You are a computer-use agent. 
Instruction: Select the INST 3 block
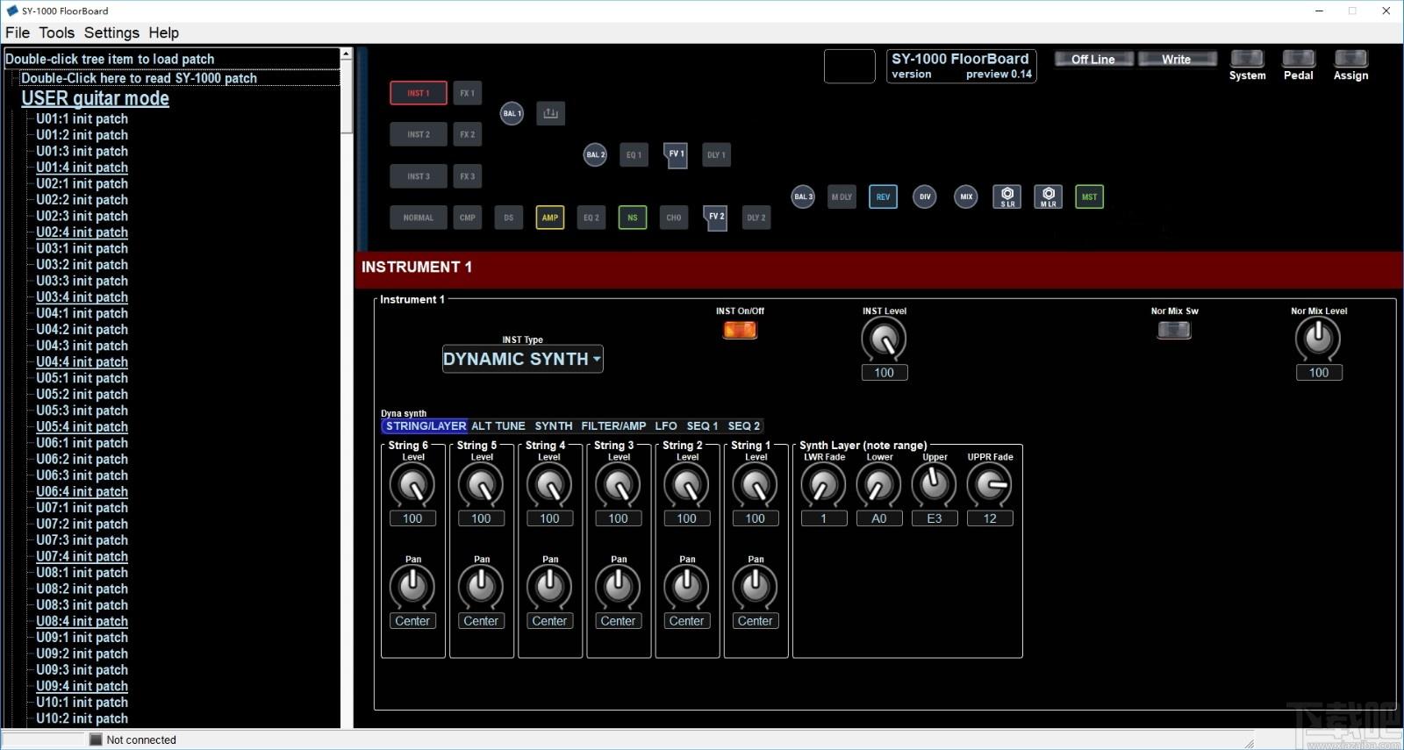(x=419, y=176)
